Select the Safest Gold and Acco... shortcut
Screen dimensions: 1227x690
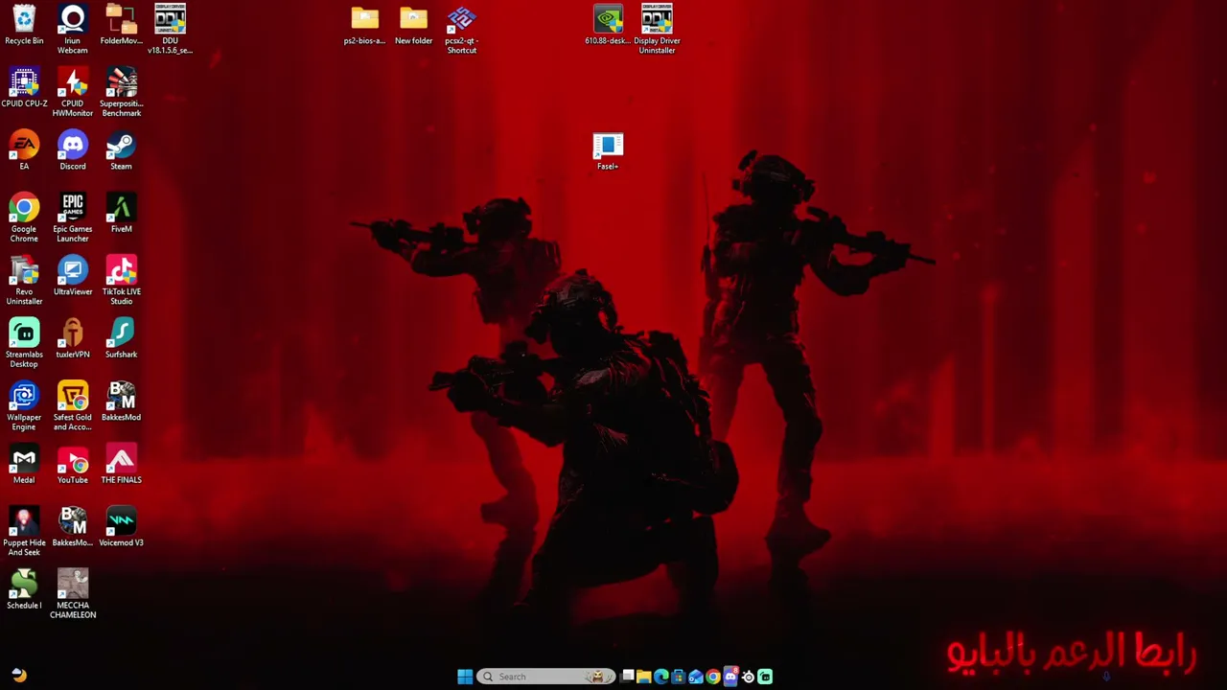73,406
